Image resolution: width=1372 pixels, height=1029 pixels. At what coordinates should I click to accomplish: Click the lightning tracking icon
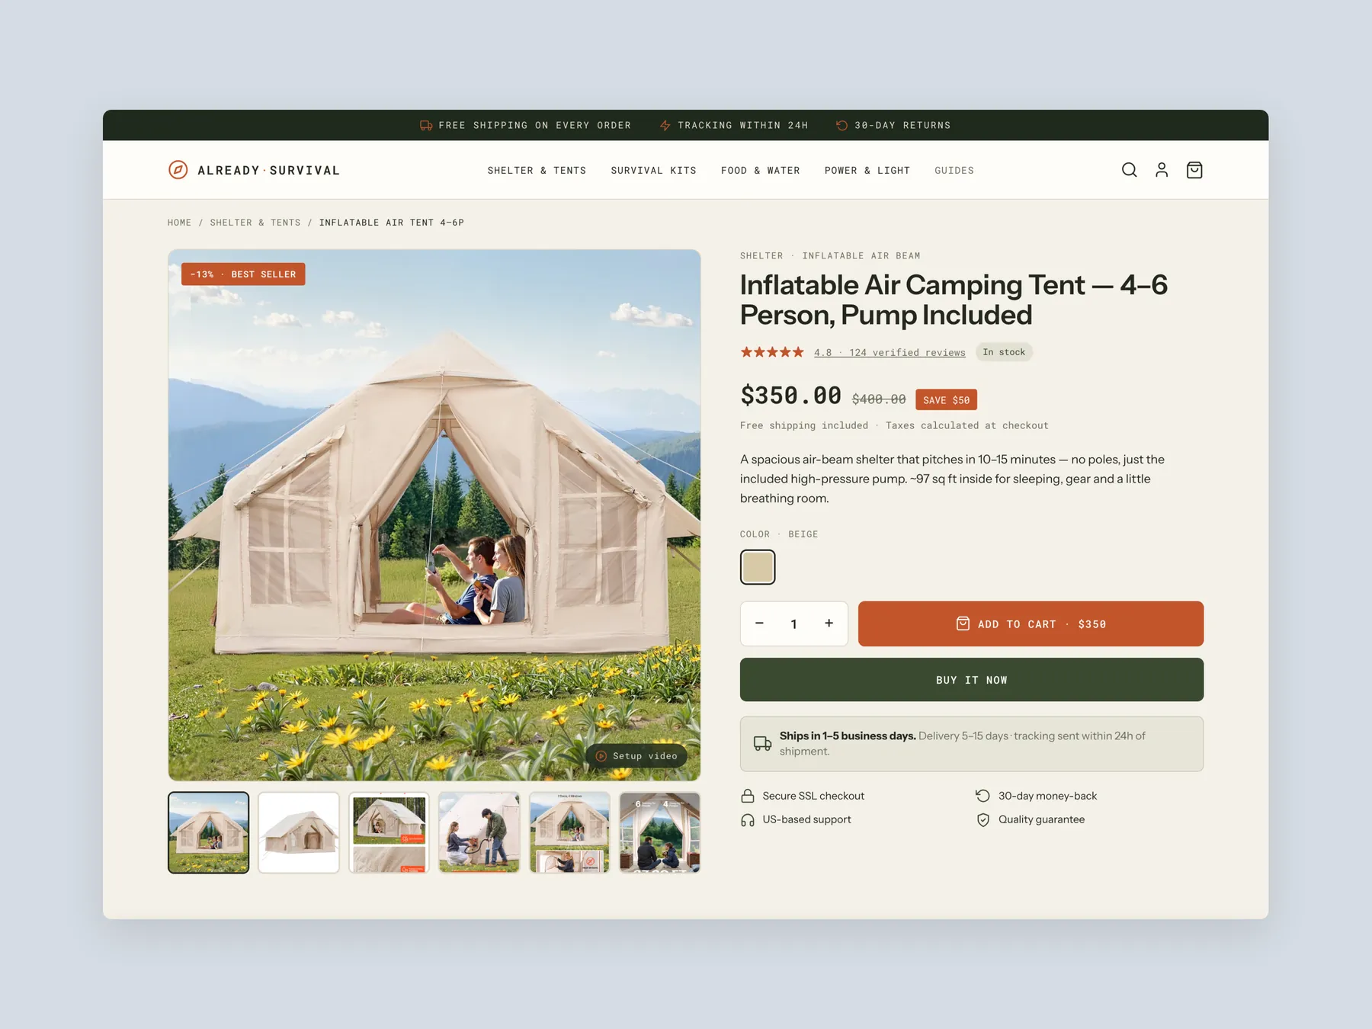(665, 125)
